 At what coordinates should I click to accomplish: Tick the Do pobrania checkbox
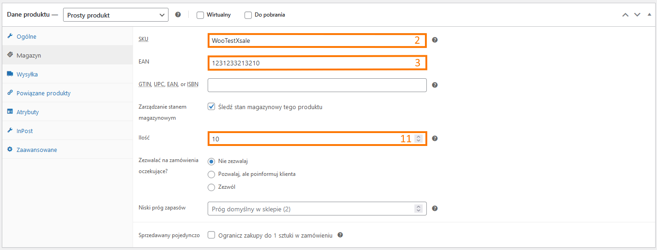[248, 15]
